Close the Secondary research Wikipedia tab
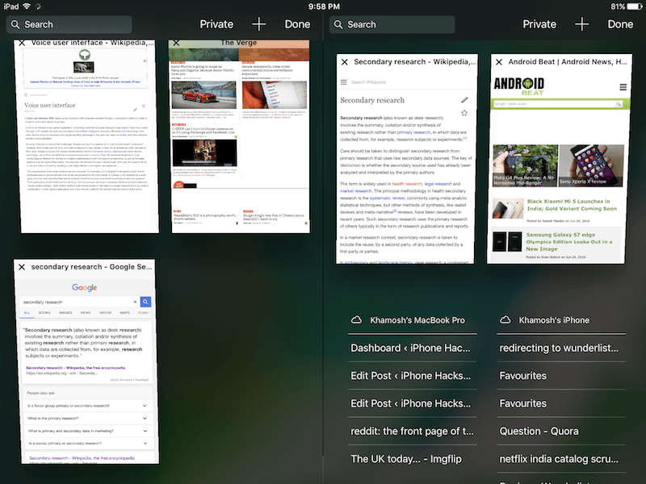 345,62
